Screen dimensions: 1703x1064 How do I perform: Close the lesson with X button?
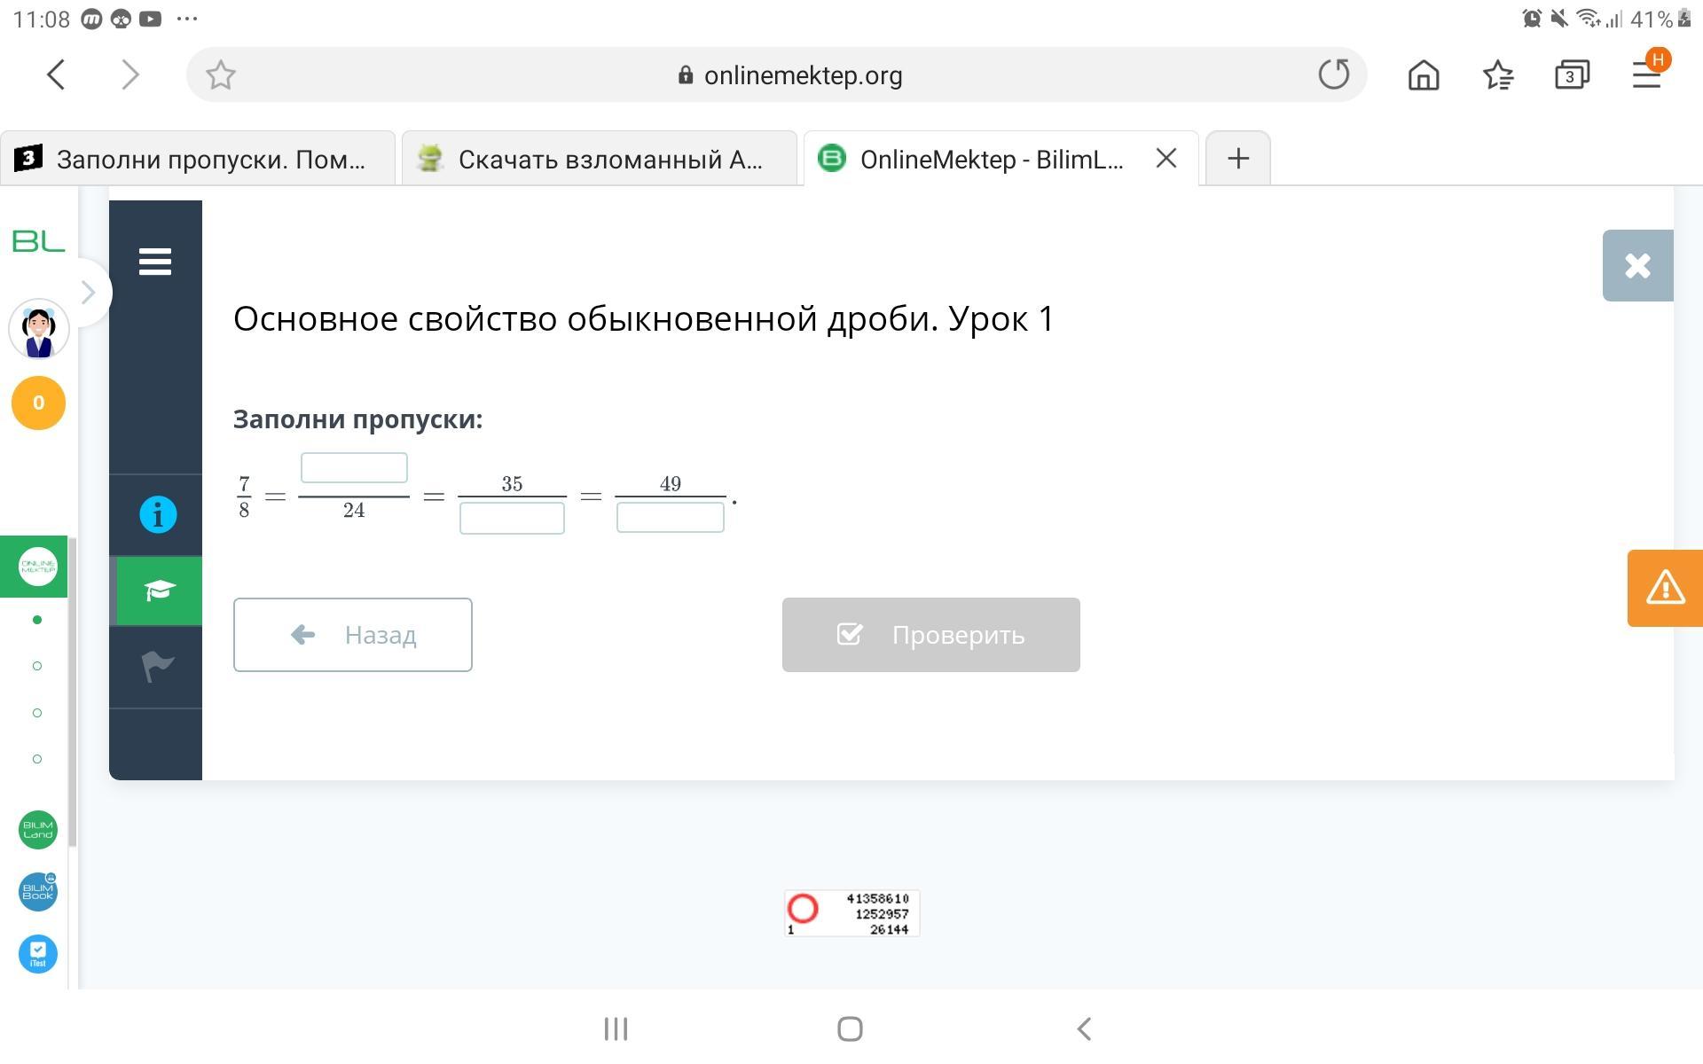1637,266
